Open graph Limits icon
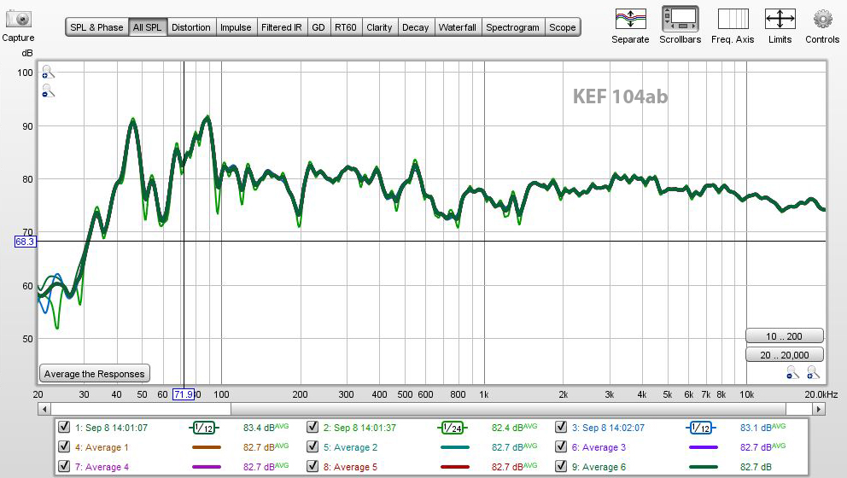The height and width of the screenshot is (478, 847). pos(780,20)
